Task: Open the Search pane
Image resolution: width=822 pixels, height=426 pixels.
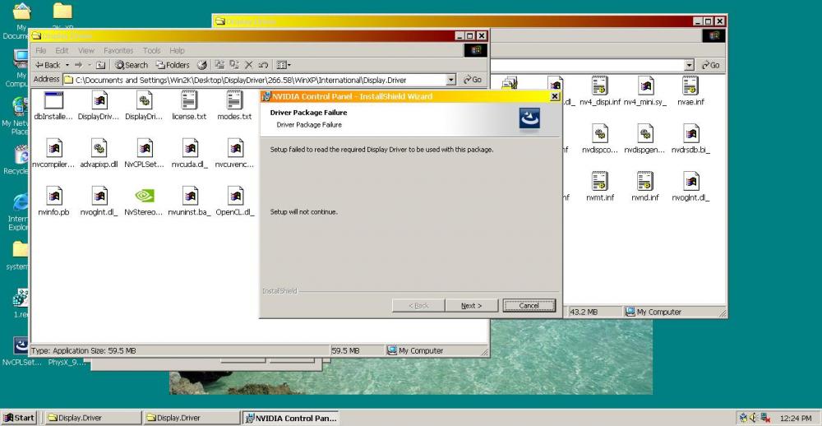Action: pyautogui.click(x=132, y=65)
